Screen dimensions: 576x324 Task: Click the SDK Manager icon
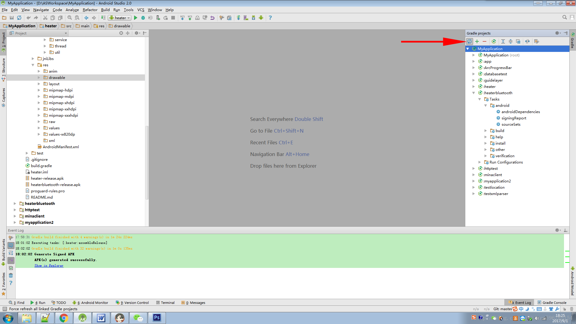(253, 18)
